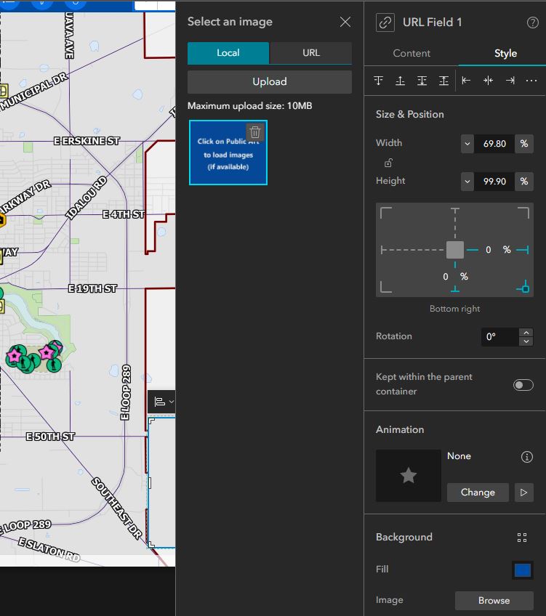Delete the uploaded image thumbnail
This screenshot has width=546, height=616.
[x=254, y=132]
